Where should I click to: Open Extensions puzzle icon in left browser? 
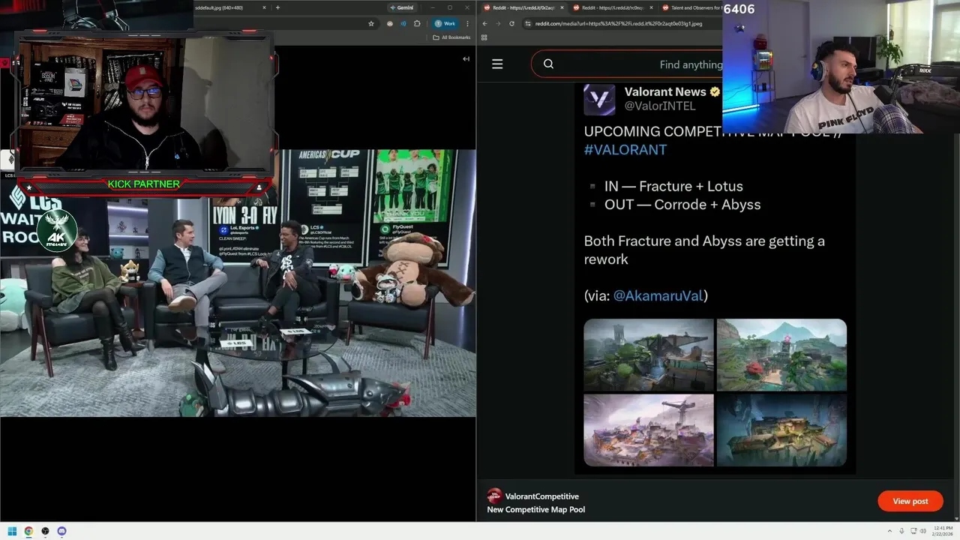tap(417, 23)
